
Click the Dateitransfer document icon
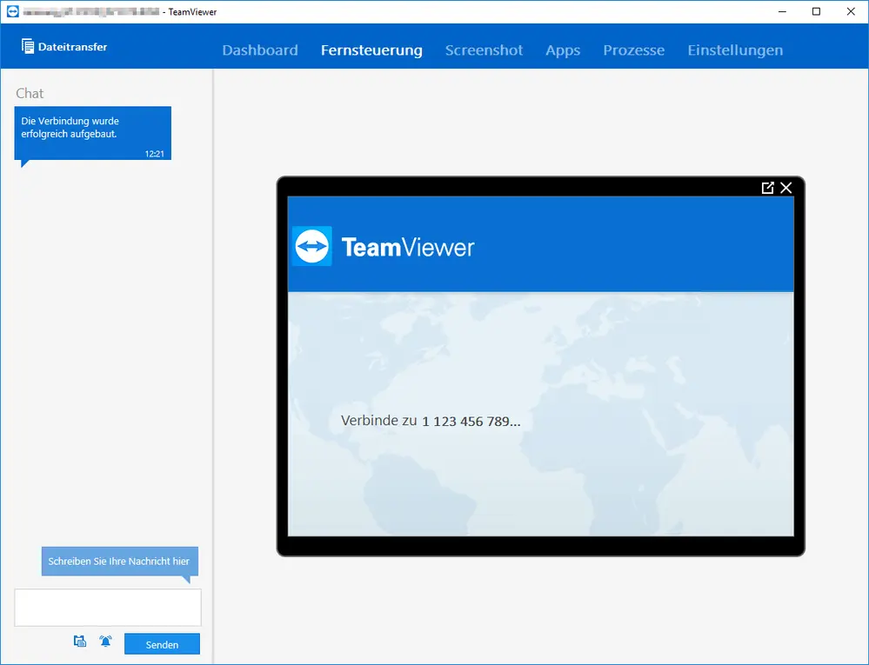(27, 47)
